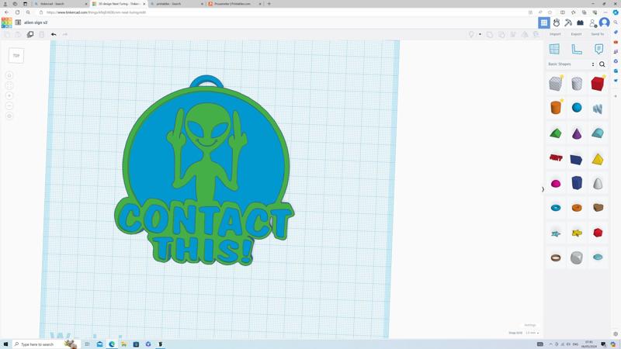Click the Copy tool in toolbar

[x=7, y=34]
